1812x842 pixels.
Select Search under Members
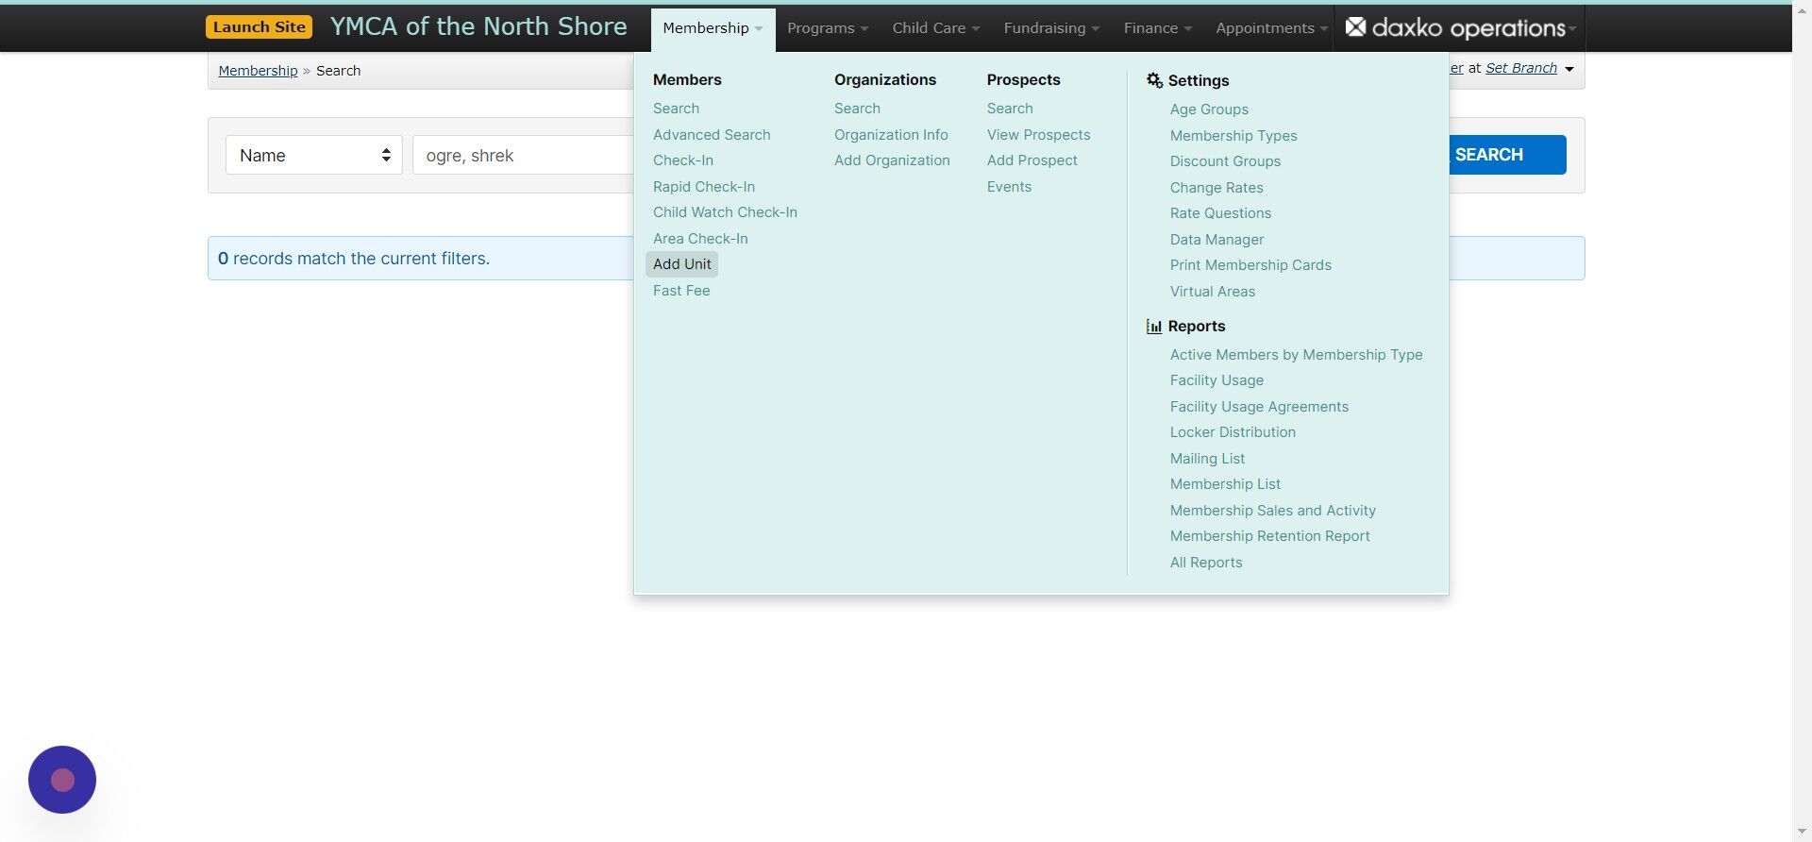coord(676,109)
